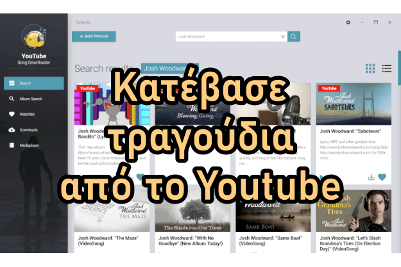Click title "With No Goodbye" (New Album Today!)

[x=191, y=241]
